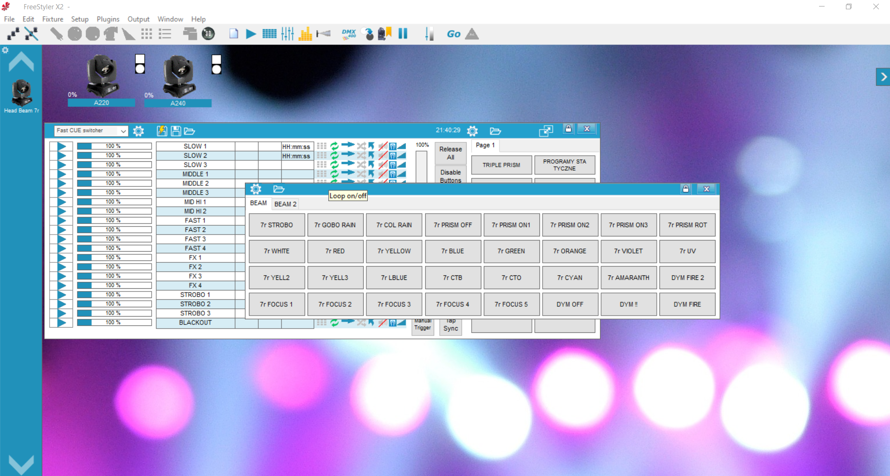Click the save icon in cue panel
890x476 pixels.
[x=176, y=131]
